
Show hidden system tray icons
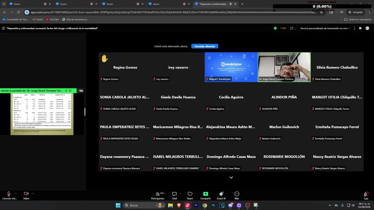(x=330, y=205)
